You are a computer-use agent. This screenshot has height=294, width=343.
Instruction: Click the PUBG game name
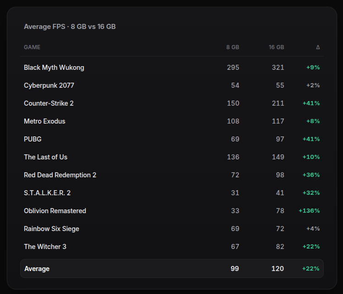33,139
